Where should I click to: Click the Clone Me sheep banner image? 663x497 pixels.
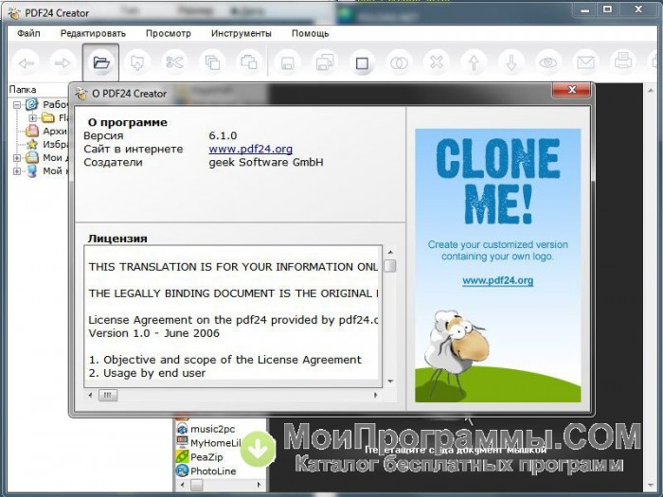coord(497,265)
